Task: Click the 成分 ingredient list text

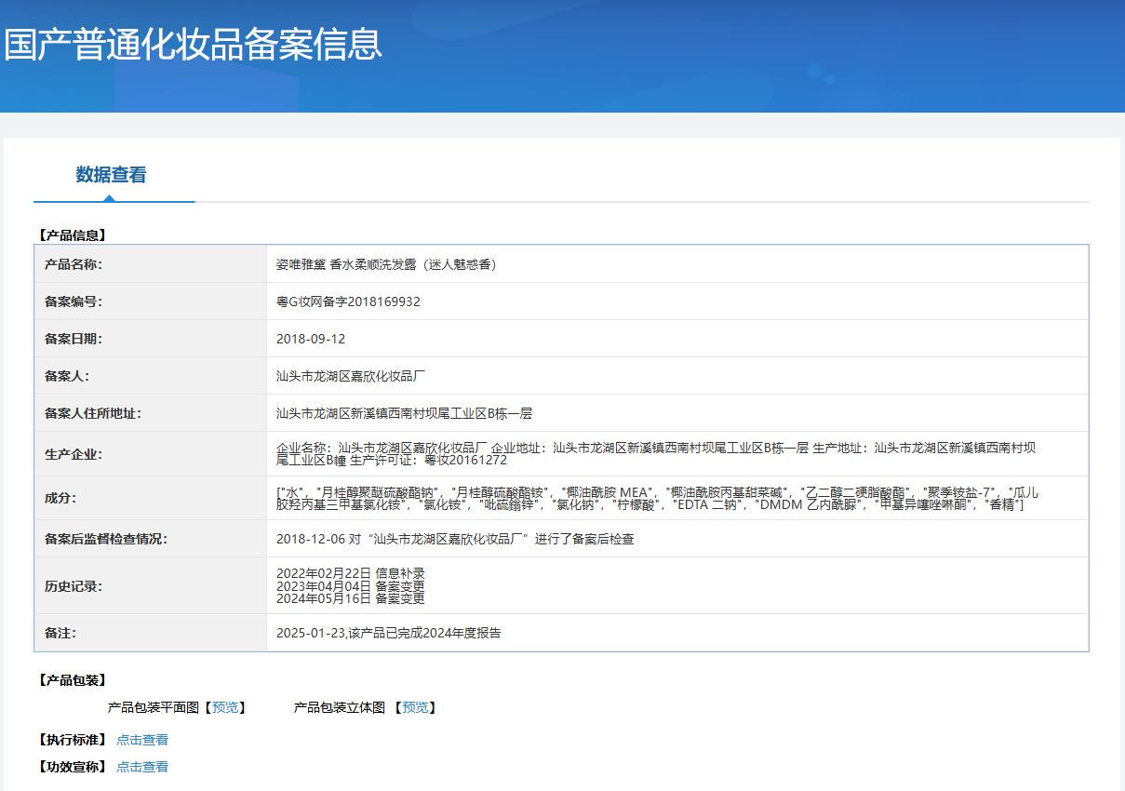Action: (656, 498)
